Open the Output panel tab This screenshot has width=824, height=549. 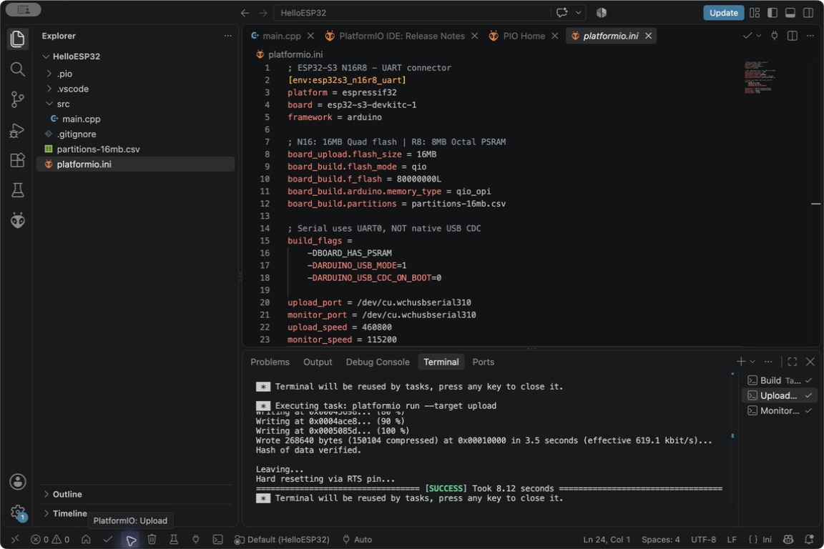click(x=318, y=362)
